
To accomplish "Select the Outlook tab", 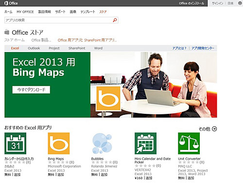I will pyautogui.click(x=34, y=48).
